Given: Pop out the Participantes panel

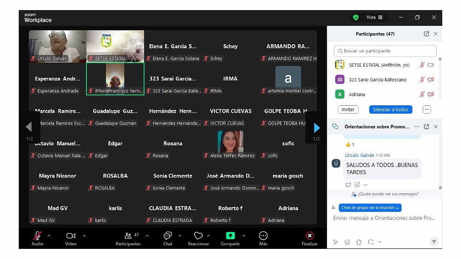Looking at the screenshot, I should tap(426, 34).
